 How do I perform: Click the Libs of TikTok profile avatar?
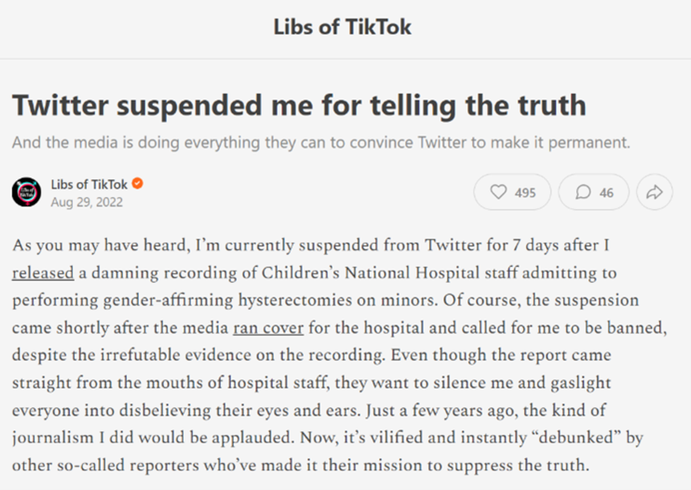point(26,192)
